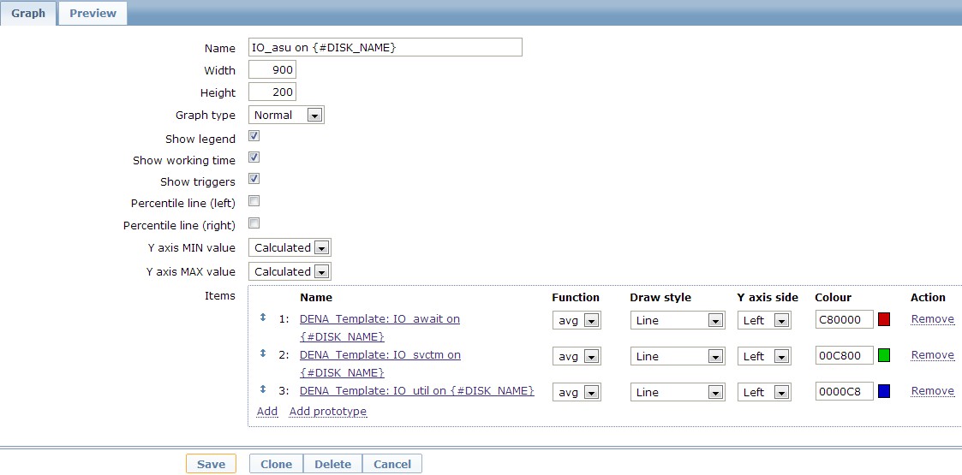Open the IO_svctm item link
This screenshot has height=475, width=962.
(x=379, y=364)
